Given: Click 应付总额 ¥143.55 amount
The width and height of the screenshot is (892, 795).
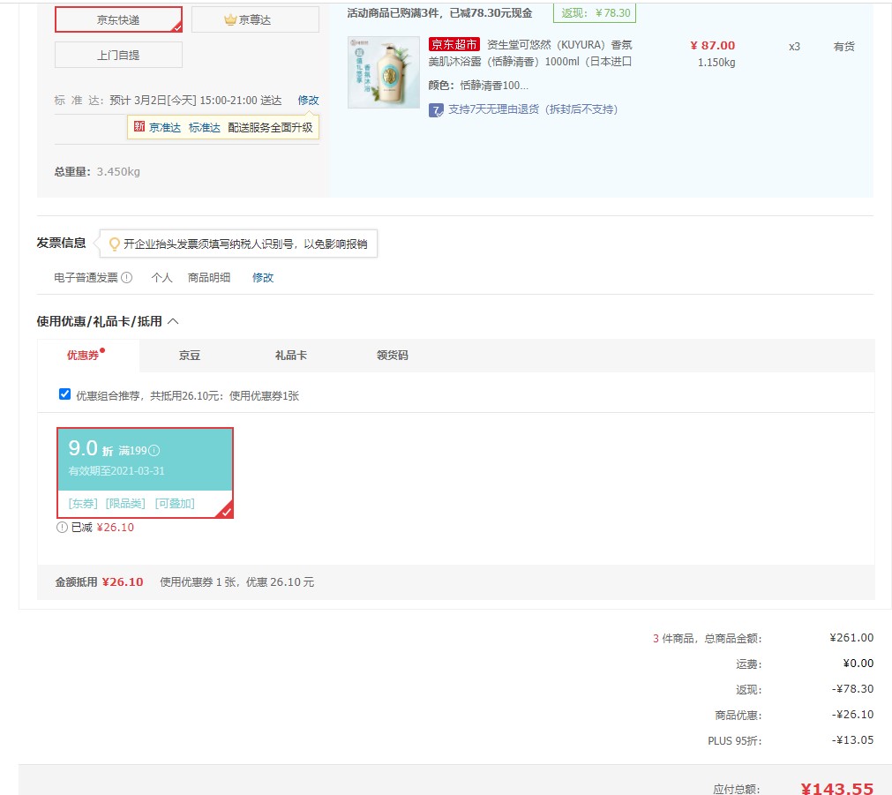Looking at the screenshot, I should click(x=836, y=788).
